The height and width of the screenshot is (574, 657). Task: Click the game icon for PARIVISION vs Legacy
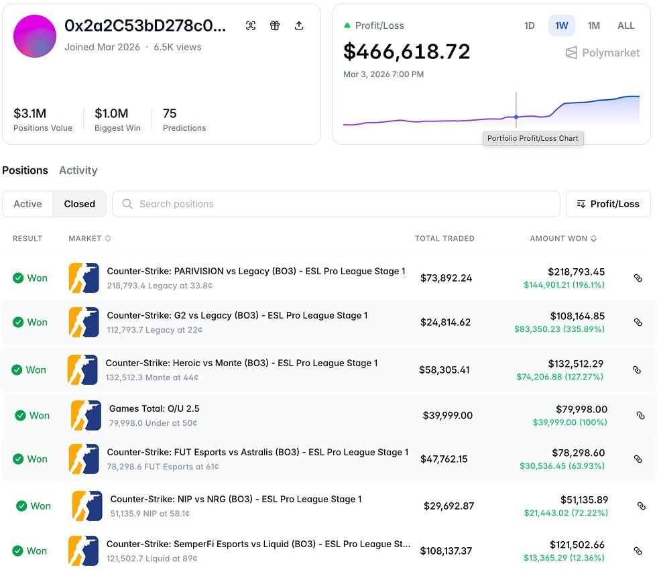click(x=84, y=278)
